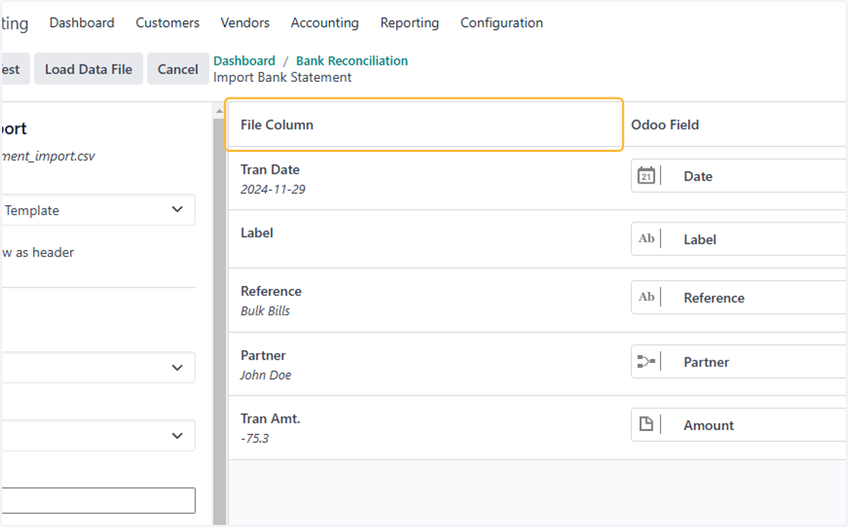The height and width of the screenshot is (527, 848).
Task: Click the Label file column name
Action: click(257, 232)
